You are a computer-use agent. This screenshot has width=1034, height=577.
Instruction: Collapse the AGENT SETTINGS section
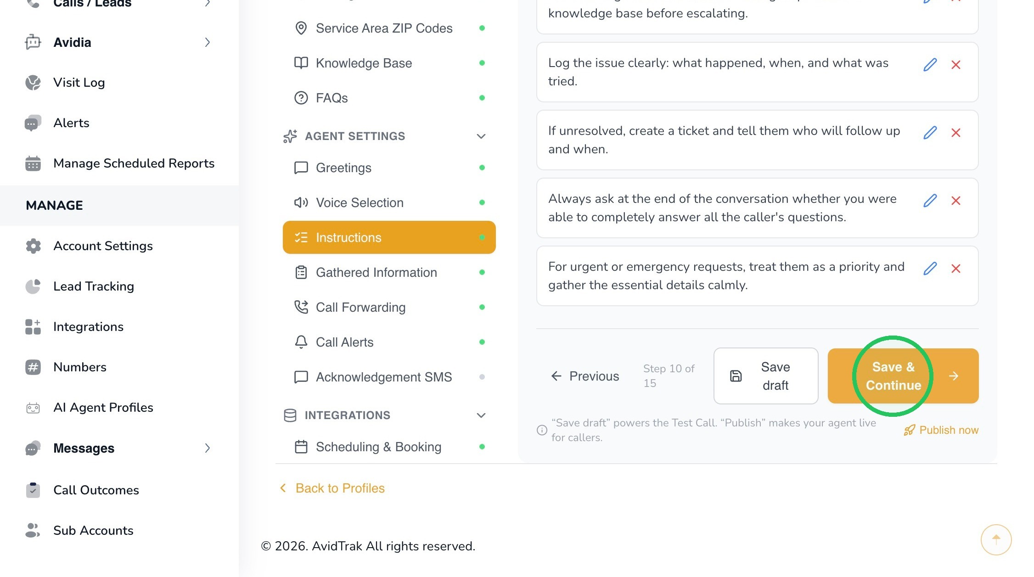point(481,136)
